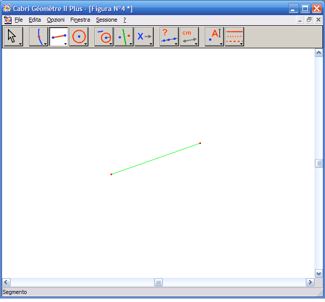The image size is (325, 302).
Task: Expand the Points toolbox dropdown arrow
Action: [45, 44]
